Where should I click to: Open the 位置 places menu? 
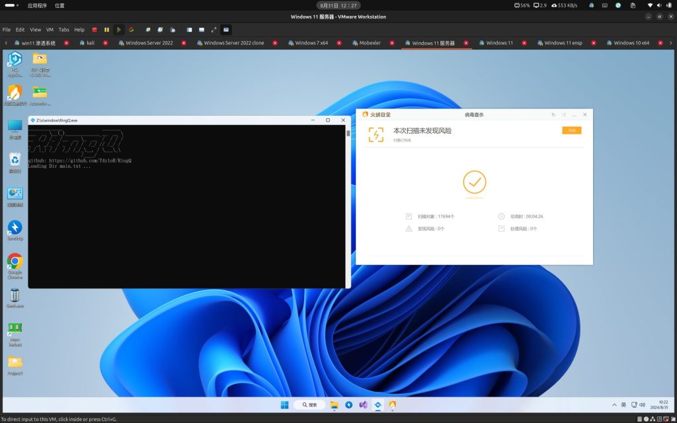tap(60, 5)
